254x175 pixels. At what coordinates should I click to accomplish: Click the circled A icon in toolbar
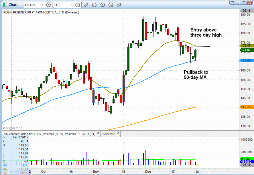click(111, 5)
